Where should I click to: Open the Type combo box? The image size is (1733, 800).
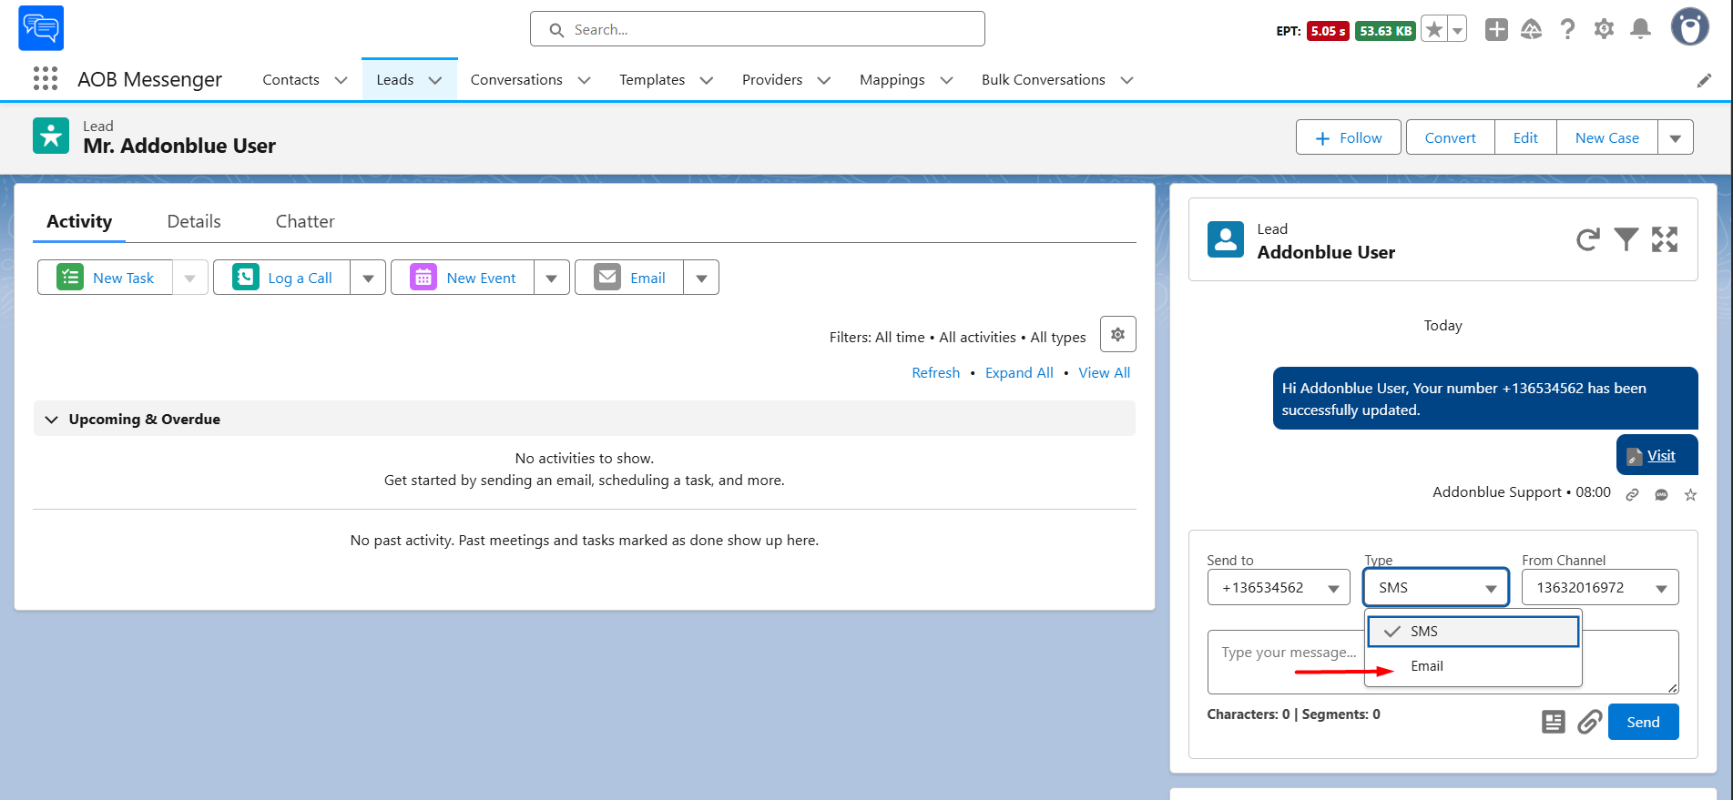point(1436,588)
